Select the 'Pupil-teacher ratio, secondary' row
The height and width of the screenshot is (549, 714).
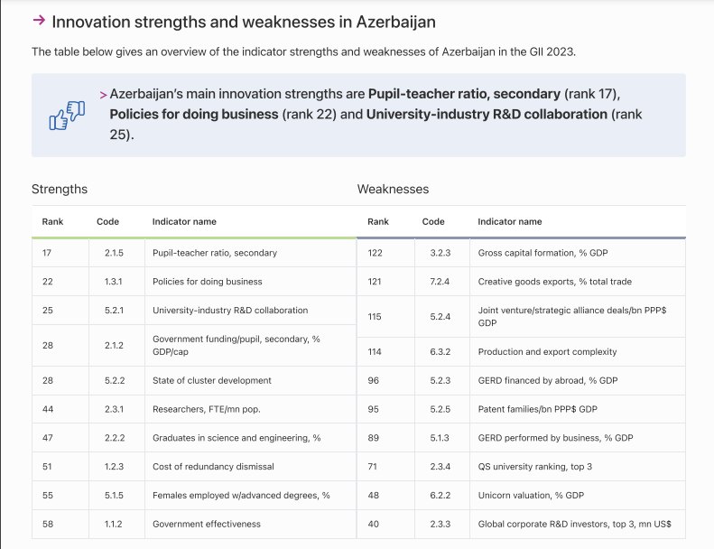click(x=215, y=253)
